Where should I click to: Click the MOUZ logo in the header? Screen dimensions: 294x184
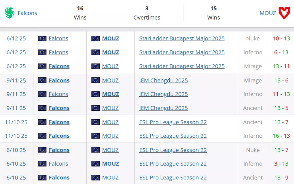tap(284, 13)
